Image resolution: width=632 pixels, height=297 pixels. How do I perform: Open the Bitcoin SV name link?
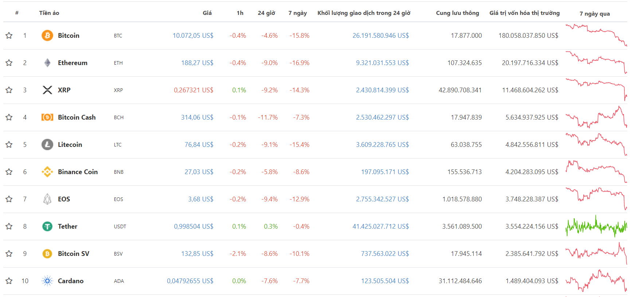73,254
